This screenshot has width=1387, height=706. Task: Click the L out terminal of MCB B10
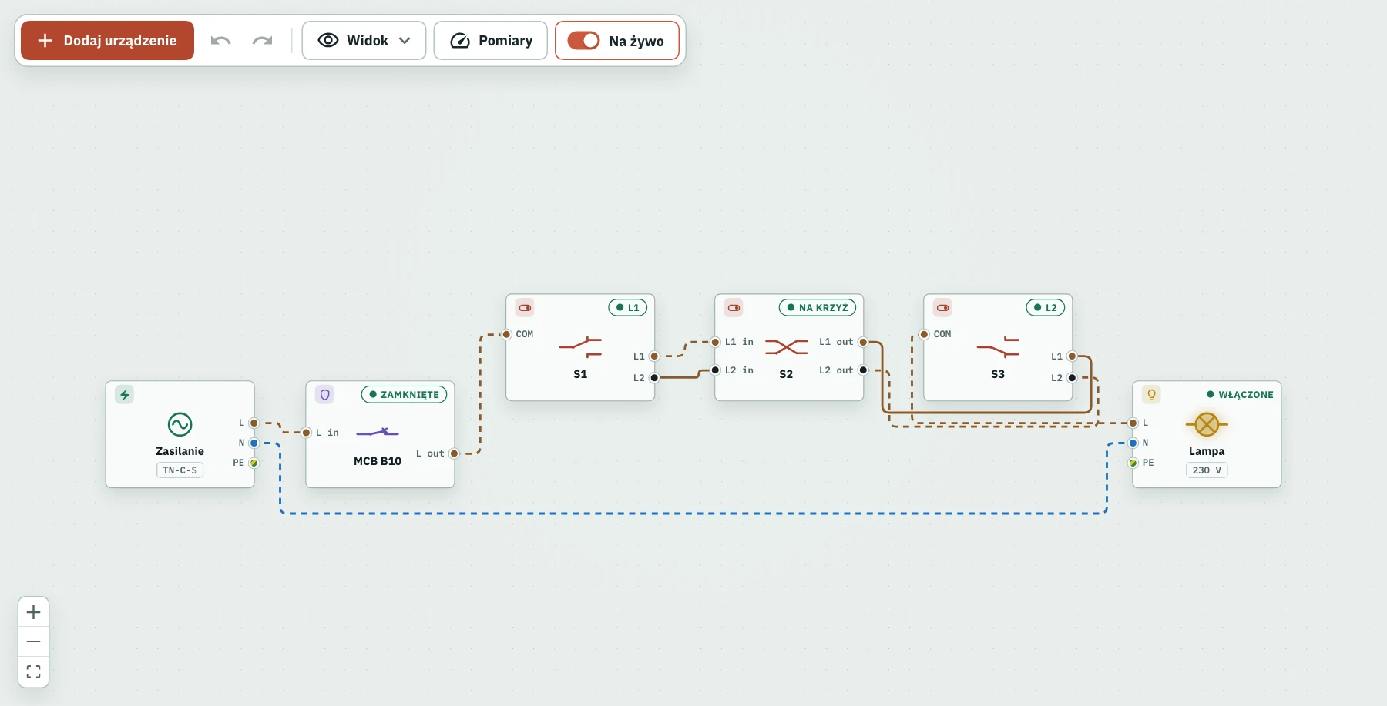454,453
